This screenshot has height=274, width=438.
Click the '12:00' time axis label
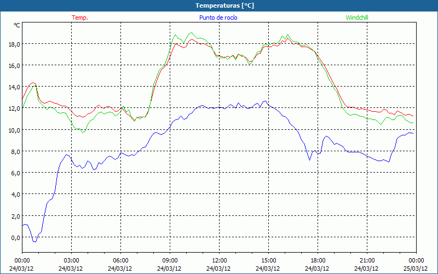point(220,261)
